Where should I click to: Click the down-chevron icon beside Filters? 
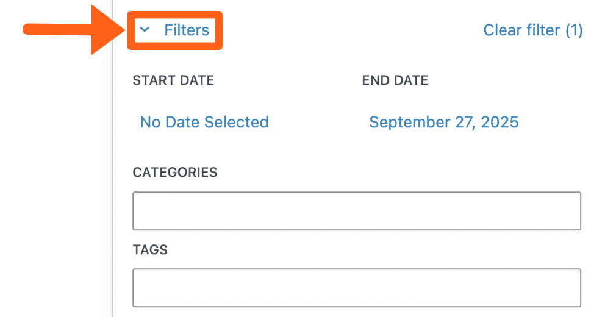pos(145,30)
